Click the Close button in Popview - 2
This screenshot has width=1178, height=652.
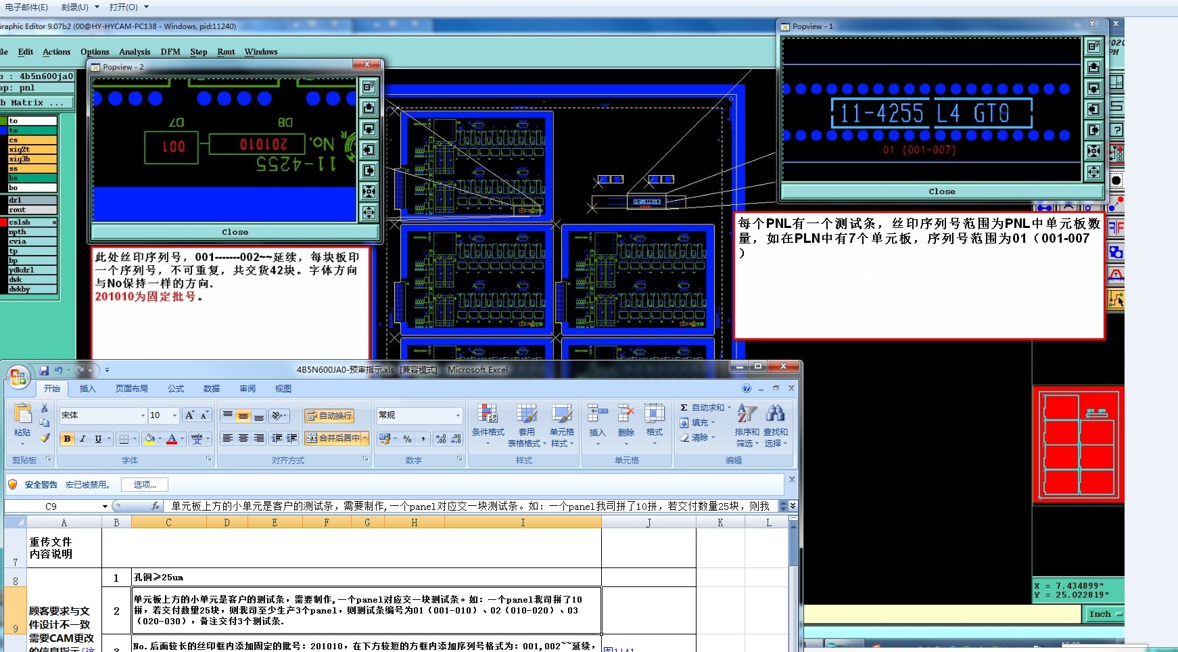click(235, 232)
